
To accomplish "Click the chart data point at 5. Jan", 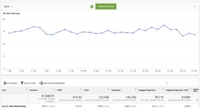I will coord(33,27).
